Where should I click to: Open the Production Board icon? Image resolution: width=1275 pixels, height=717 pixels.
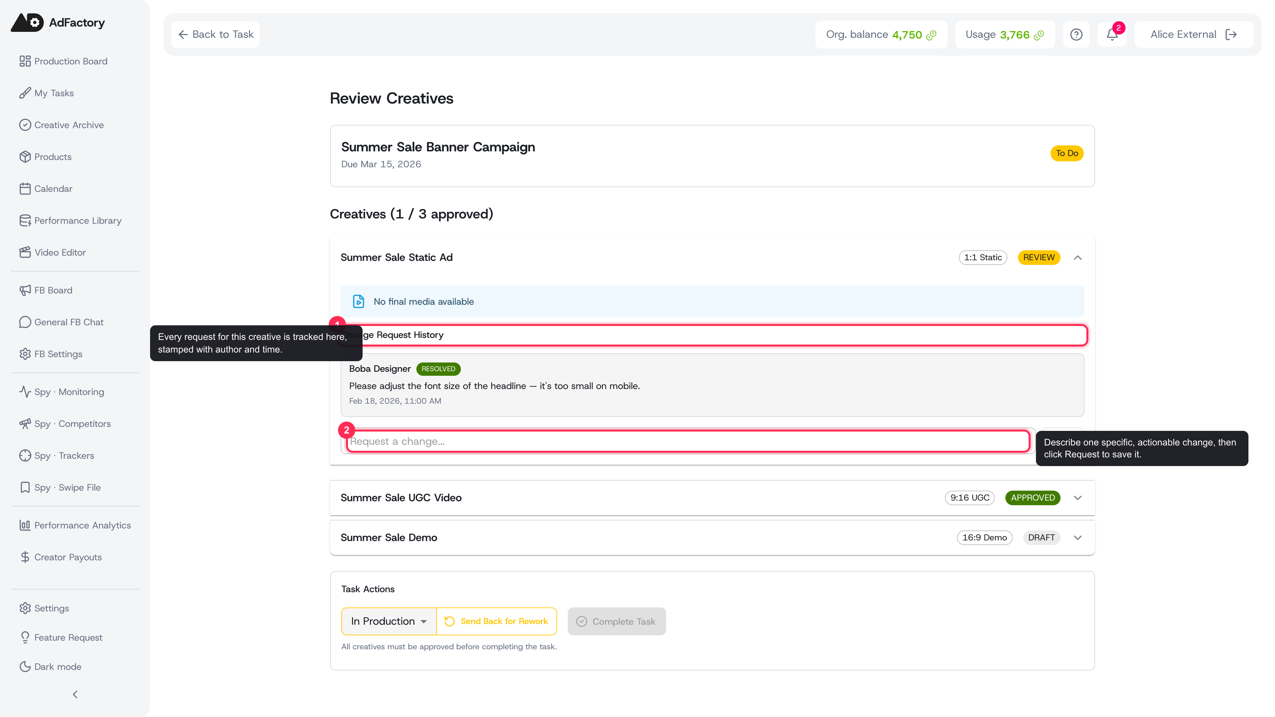click(x=25, y=61)
